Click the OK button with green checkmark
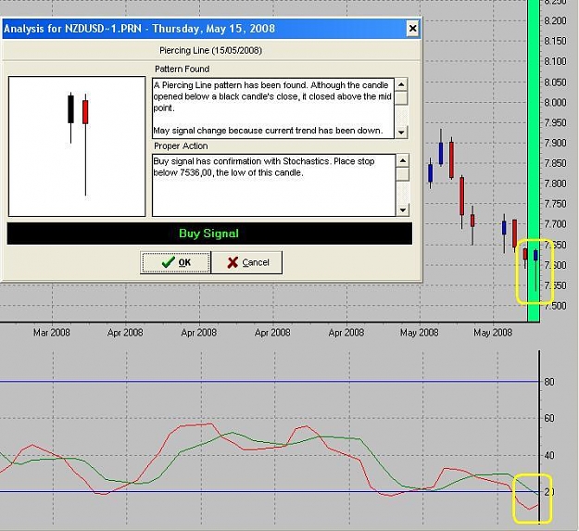Screen dimensions: 579x531 pyautogui.click(x=176, y=262)
